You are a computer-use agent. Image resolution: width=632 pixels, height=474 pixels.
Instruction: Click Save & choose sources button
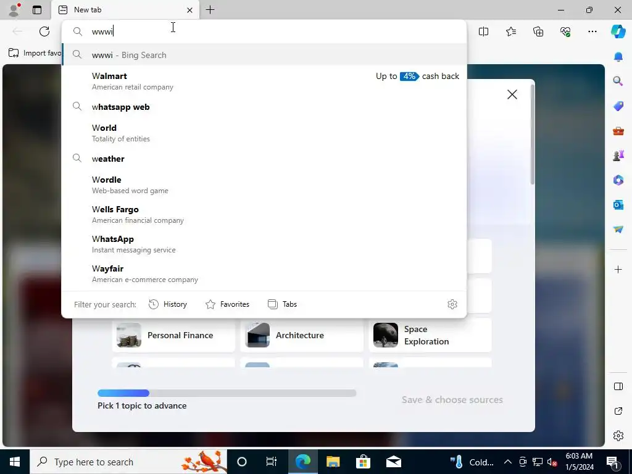452,400
